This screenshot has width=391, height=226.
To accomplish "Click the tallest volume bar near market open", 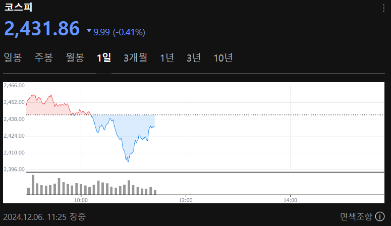I will point(33,185).
